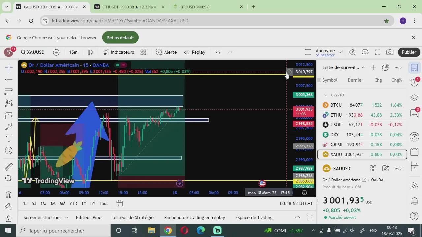422x237 pixels.
Task: Expand the Anonyme layout dropdown
Action: [340, 52]
